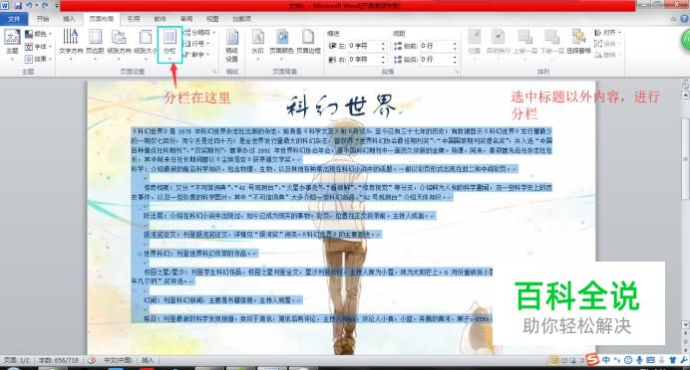Expand the 颜色 theme colors dropdown
The height and width of the screenshot is (370, 690).
coord(39,34)
